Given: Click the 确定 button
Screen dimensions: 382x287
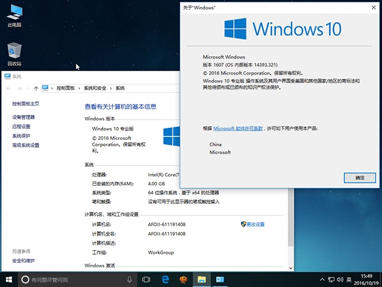Looking at the screenshot, I should click(x=359, y=178).
